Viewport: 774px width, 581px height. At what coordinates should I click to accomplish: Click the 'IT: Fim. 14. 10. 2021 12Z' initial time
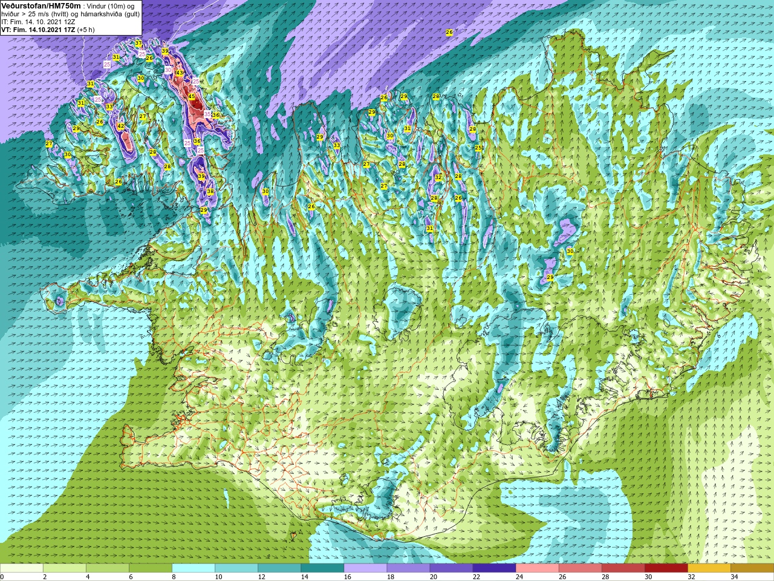(38, 22)
